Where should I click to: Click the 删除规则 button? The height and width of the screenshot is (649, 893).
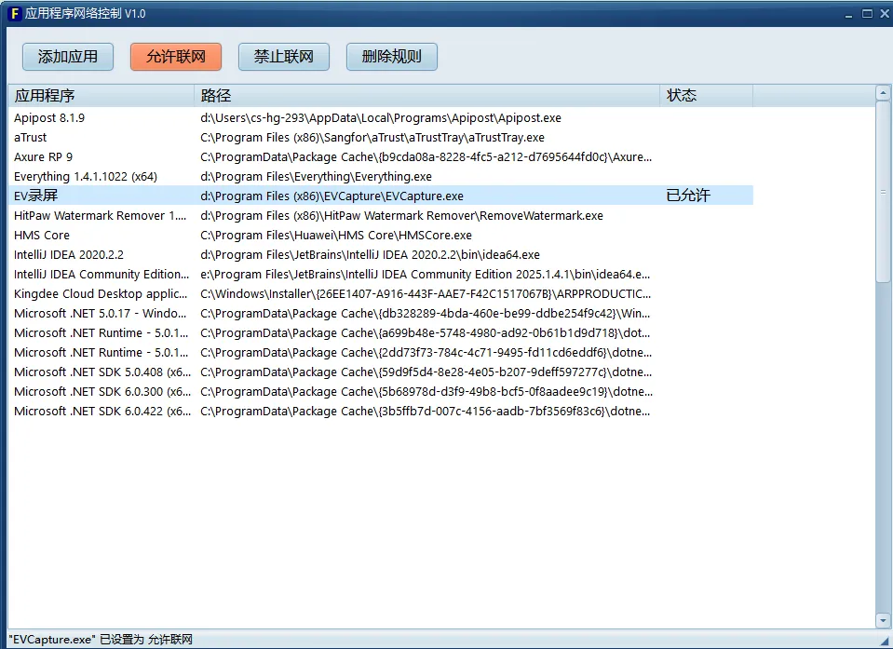pyautogui.click(x=392, y=57)
